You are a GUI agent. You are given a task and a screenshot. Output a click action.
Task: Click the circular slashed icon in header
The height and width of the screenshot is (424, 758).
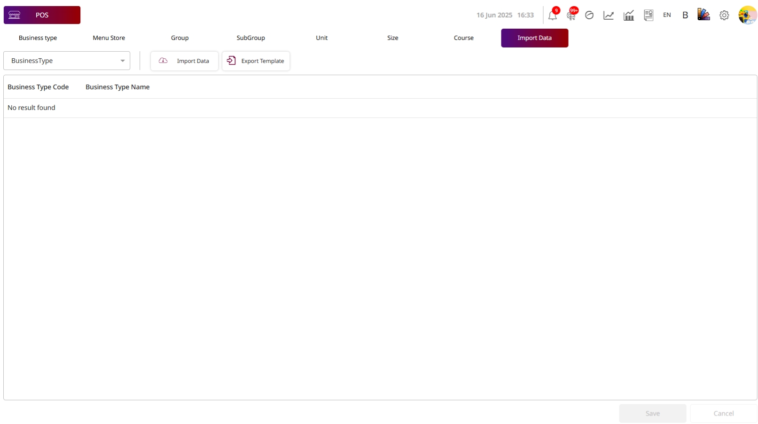(x=589, y=16)
